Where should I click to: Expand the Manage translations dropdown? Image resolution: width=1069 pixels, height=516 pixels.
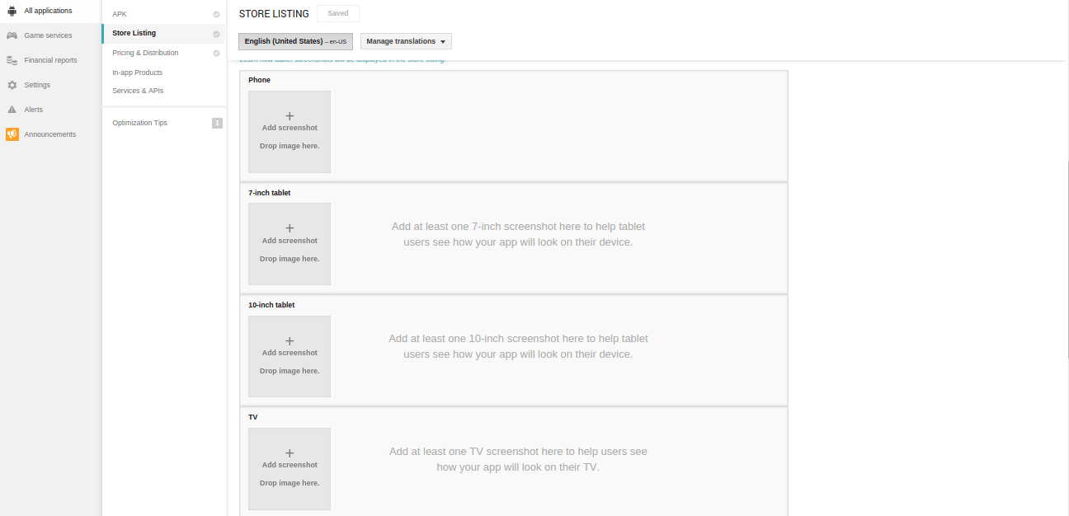(406, 41)
